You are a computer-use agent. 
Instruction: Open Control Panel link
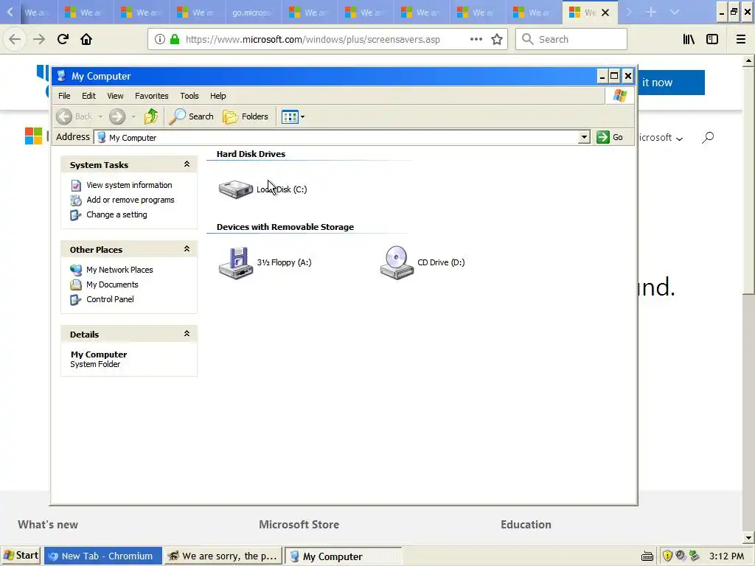tap(110, 299)
